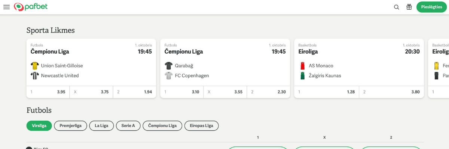Open the Qarabağ team name link
The image size is (449, 149).
[x=184, y=66]
